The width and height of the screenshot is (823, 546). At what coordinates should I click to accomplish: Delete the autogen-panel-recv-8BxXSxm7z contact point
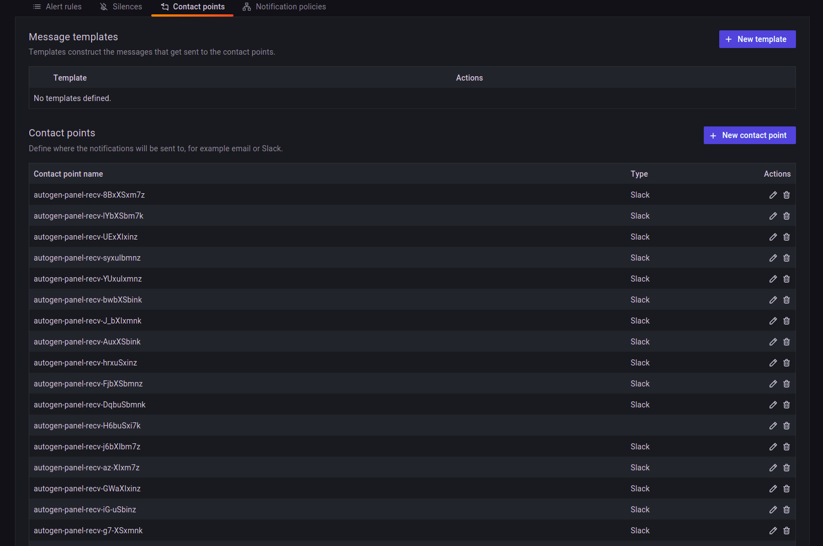[787, 195]
